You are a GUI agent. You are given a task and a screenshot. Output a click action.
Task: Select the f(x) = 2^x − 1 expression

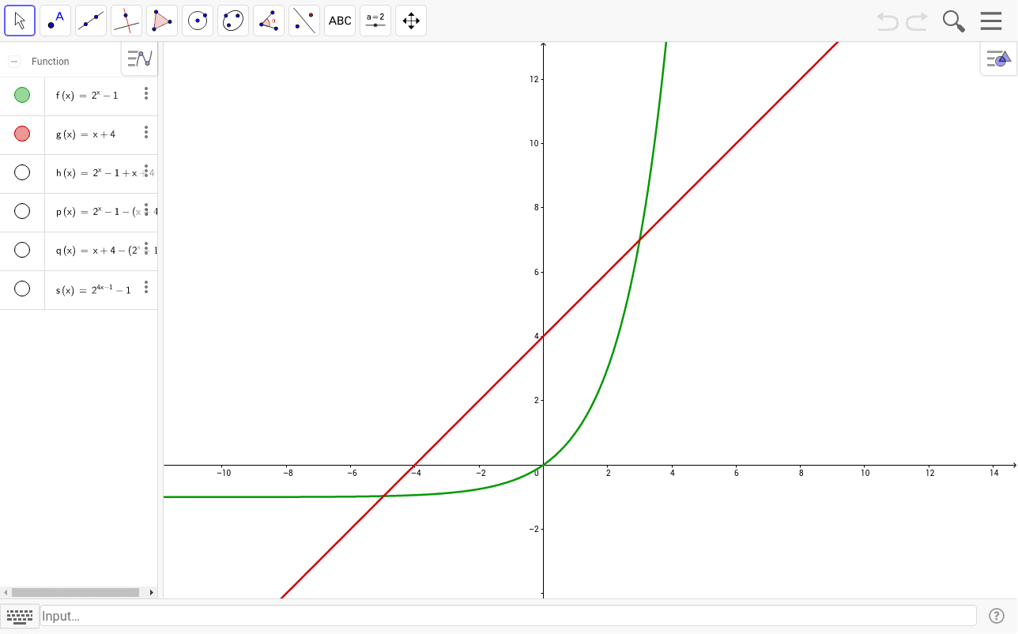87,95
